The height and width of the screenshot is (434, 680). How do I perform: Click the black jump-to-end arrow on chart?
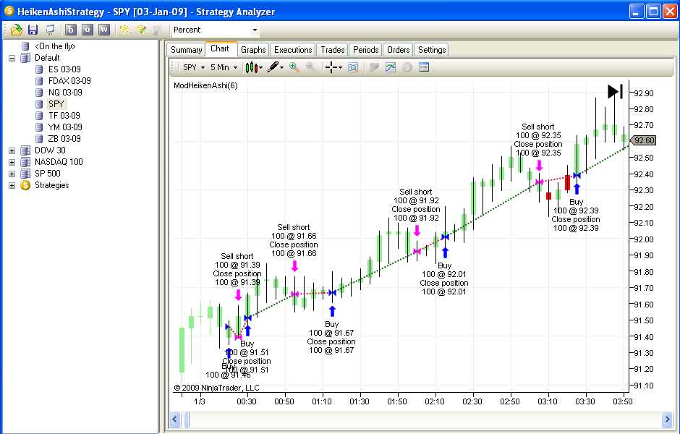tap(616, 91)
